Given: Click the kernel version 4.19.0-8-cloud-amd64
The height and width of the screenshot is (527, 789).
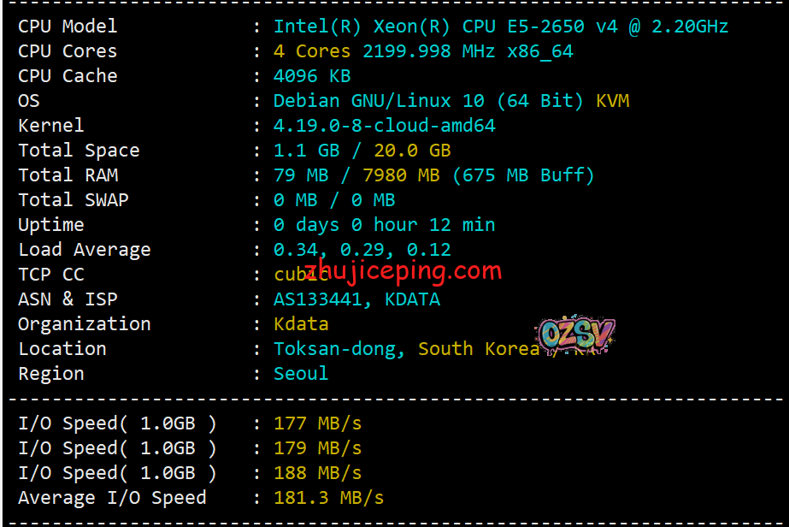Looking at the screenshot, I should pos(384,126).
